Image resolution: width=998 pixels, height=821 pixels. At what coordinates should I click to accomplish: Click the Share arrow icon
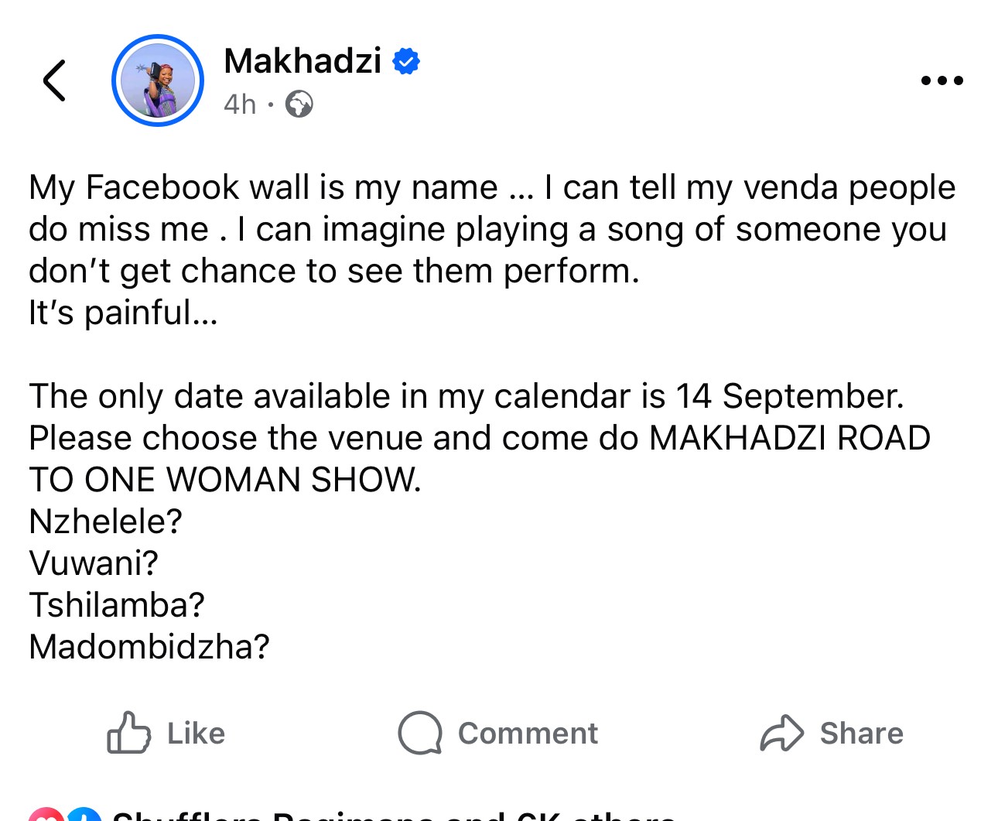point(782,733)
